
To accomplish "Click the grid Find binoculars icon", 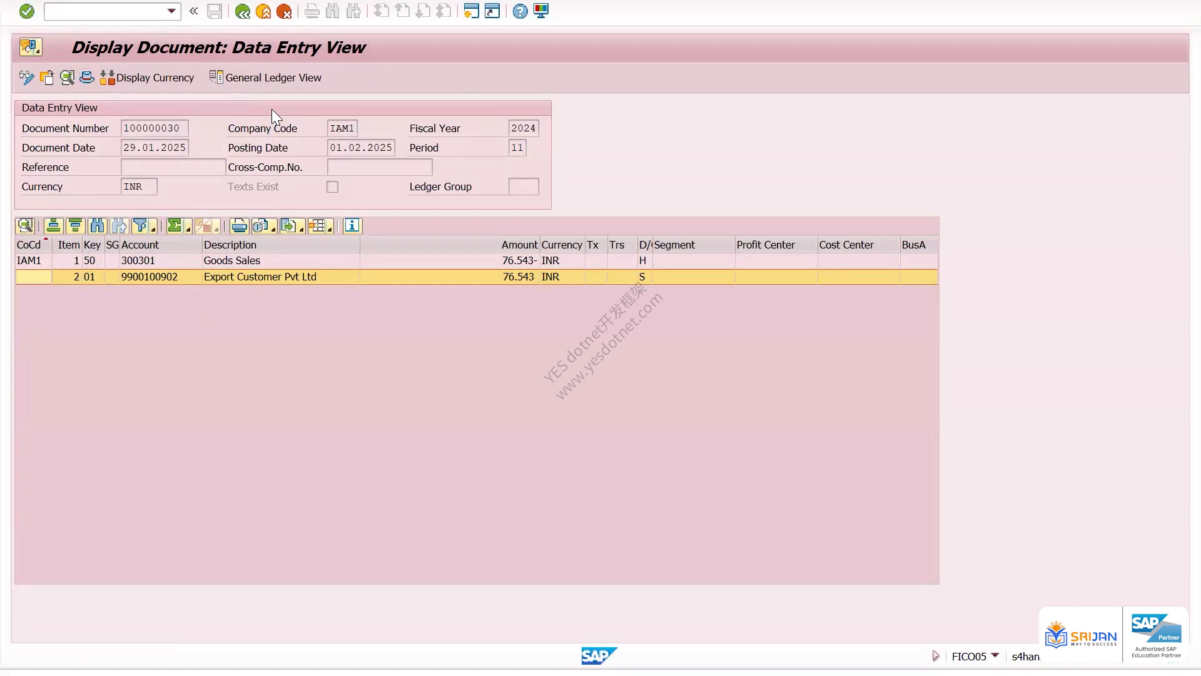I will tap(97, 226).
